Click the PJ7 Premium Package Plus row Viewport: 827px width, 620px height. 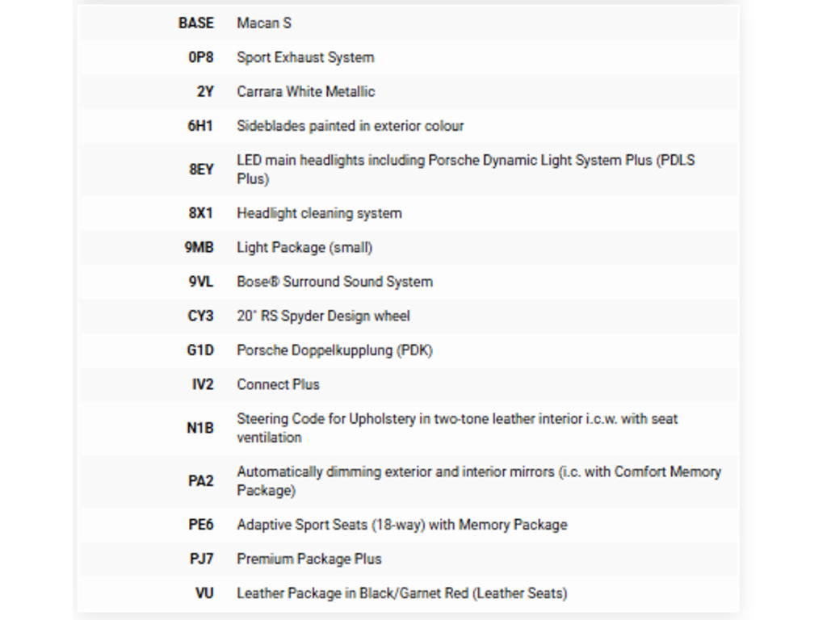[408, 559]
